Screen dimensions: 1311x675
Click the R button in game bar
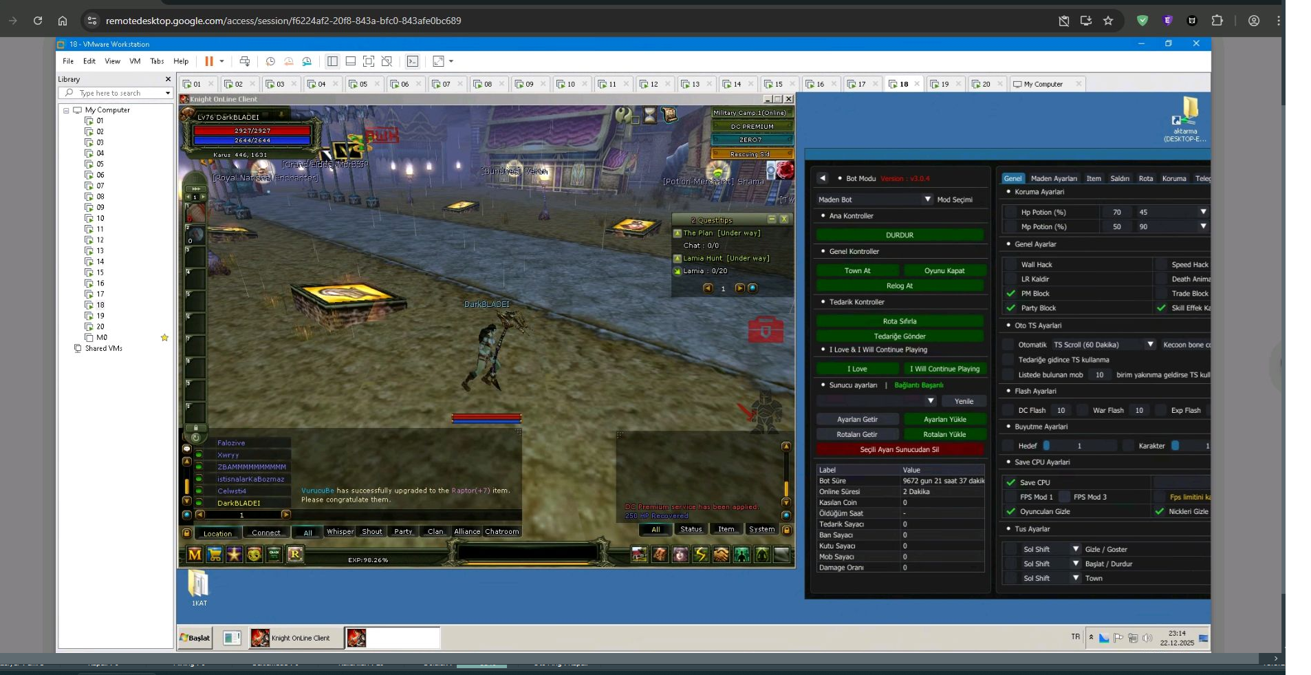coord(295,555)
